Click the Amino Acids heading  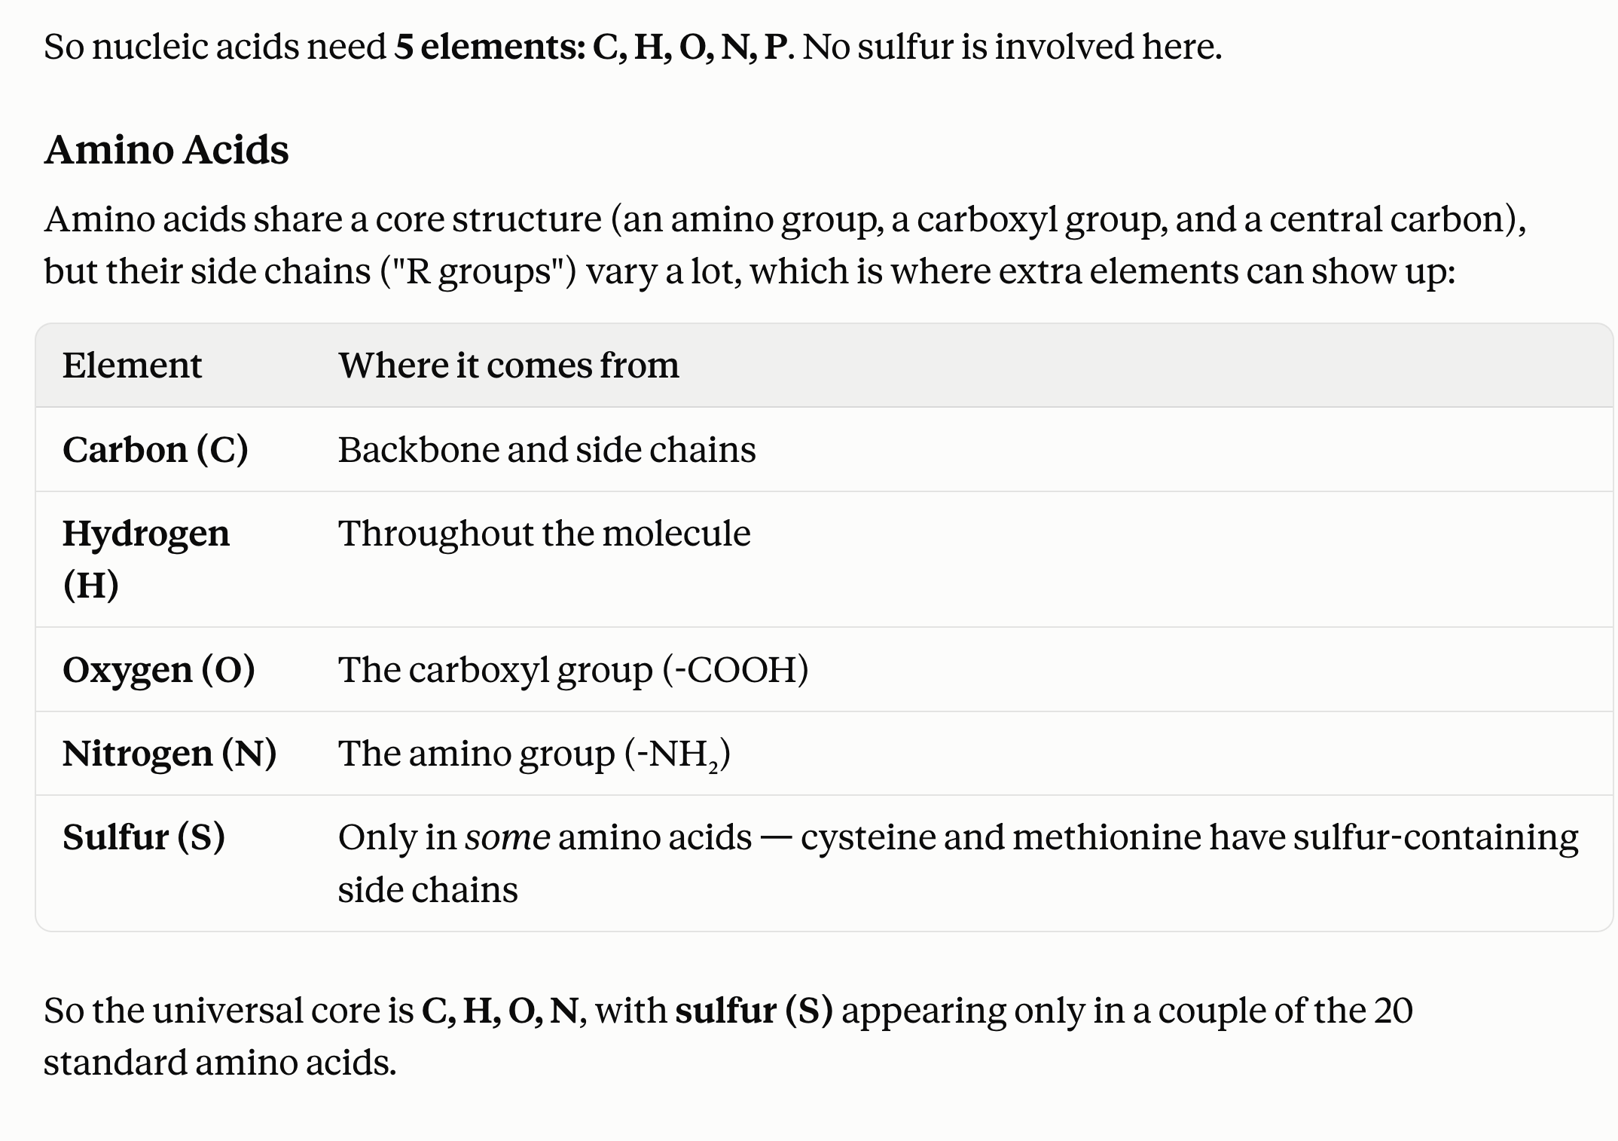(166, 149)
